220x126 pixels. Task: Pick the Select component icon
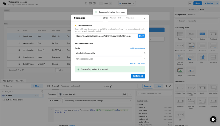click(191, 46)
